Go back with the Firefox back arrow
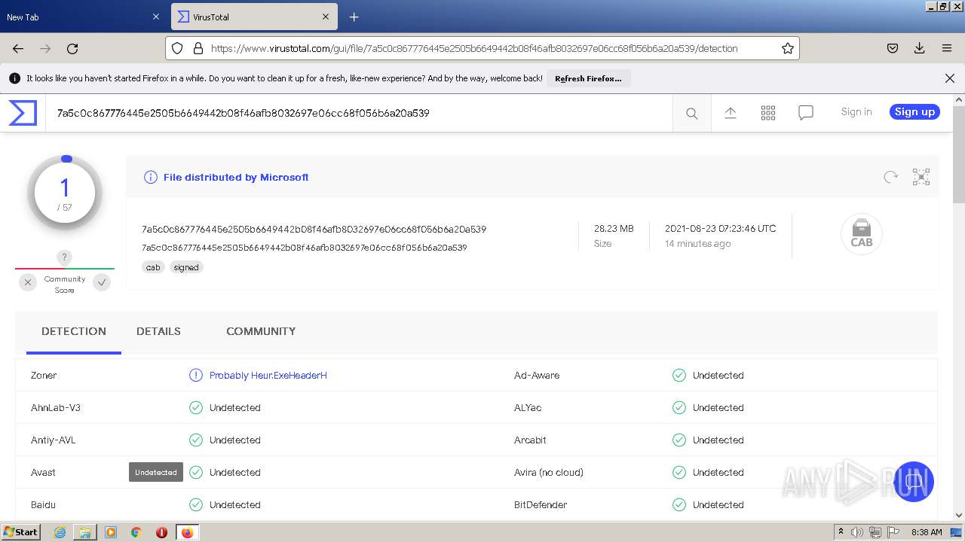This screenshot has height=542, width=965. pyautogui.click(x=18, y=48)
